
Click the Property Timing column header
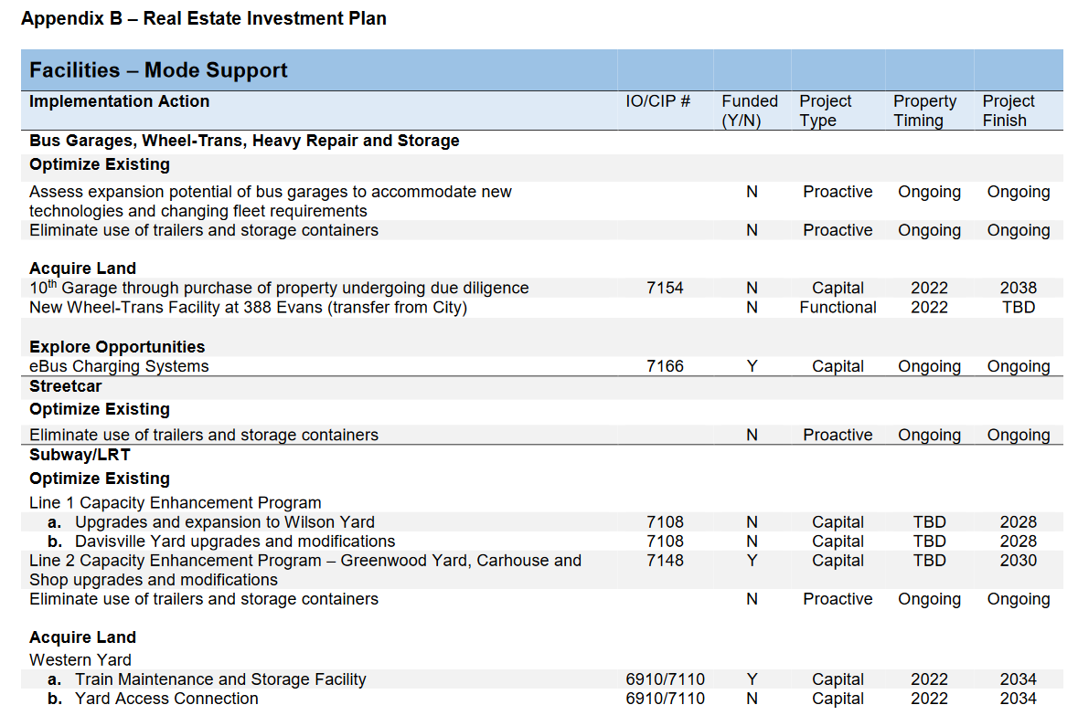[x=924, y=110]
